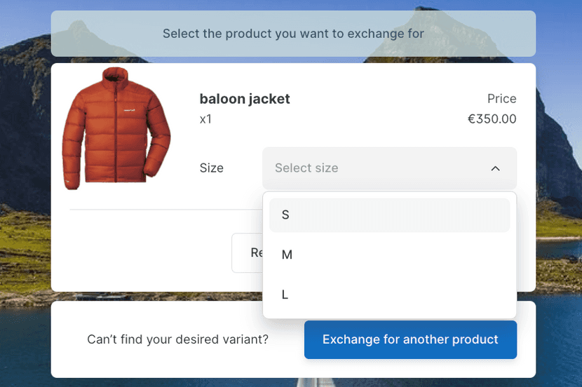The height and width of the screenshot is (387, 582).
Task: Click the x1 quantity text
Action: [205, 119]
